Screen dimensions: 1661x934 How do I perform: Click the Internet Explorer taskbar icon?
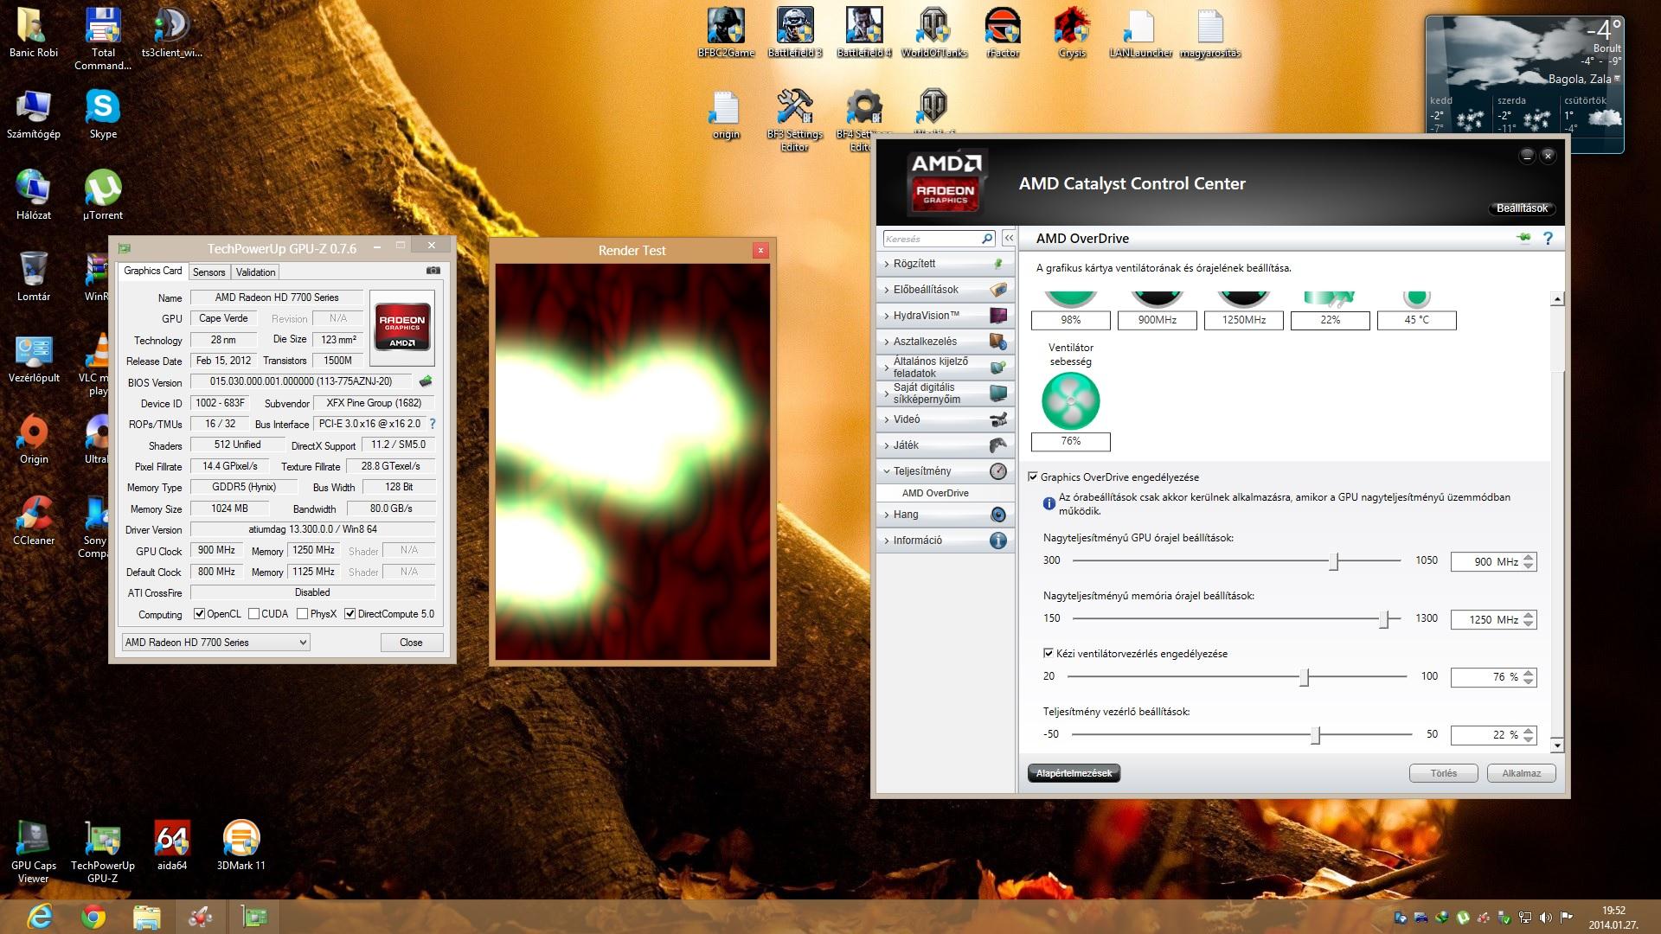pos(40,916)
